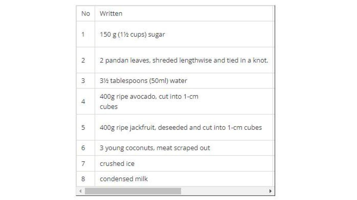Select the "Written" column header
The image size is (357, 200).
click(184, 13)
